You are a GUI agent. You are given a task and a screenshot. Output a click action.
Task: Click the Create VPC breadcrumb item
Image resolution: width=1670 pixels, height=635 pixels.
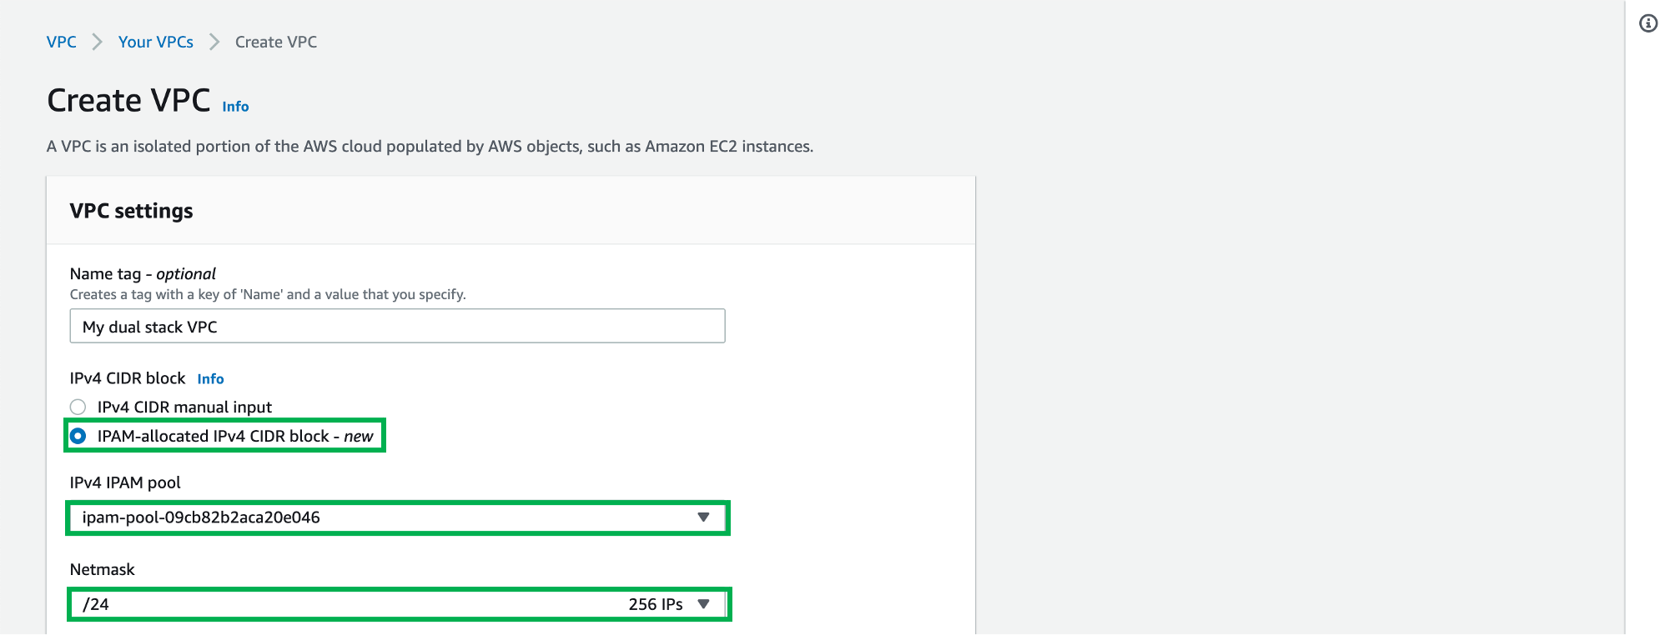(x=276, y=42)
